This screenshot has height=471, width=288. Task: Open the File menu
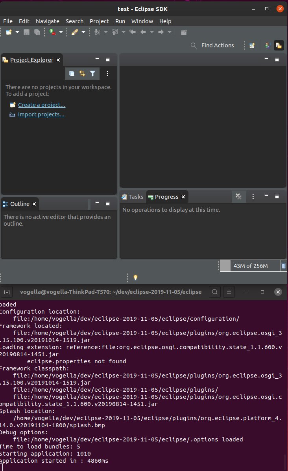point(8,21)
